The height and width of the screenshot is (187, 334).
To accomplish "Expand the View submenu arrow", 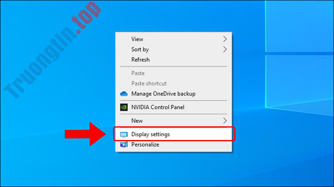I will 225,39.
